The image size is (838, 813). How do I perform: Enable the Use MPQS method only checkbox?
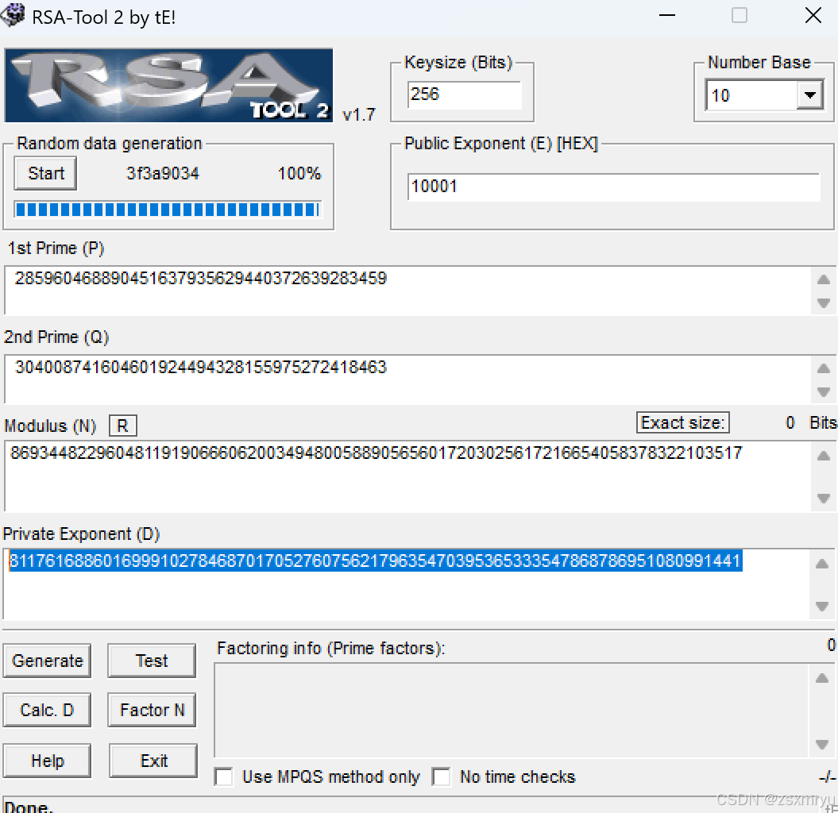223,776
